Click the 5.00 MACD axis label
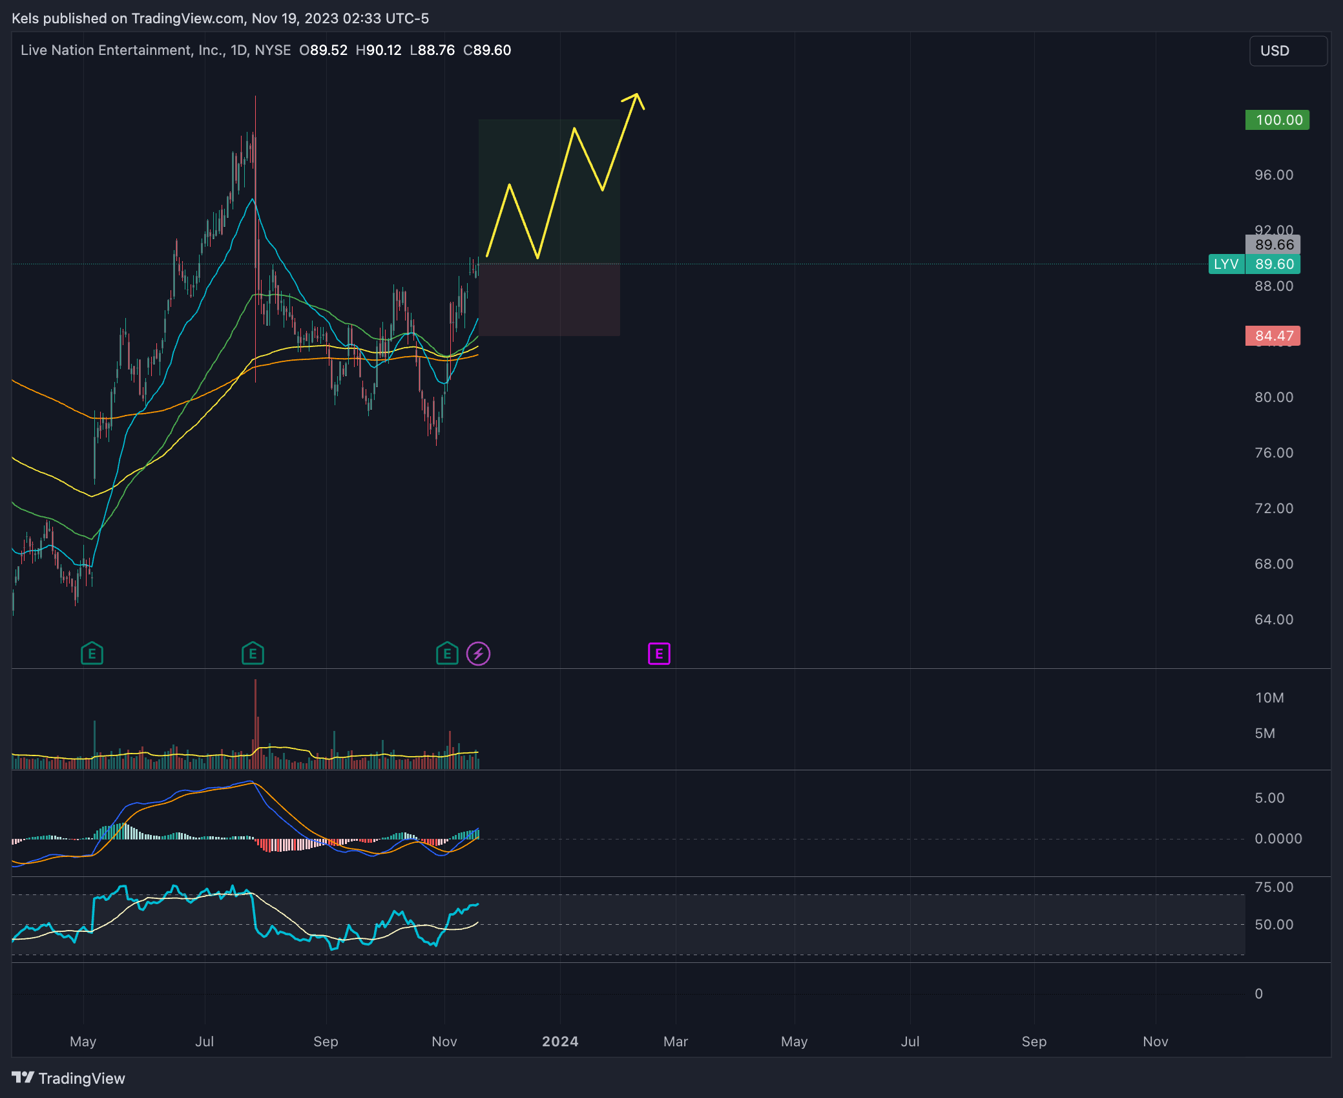The width and height of the screenshot is (1343, 1098). tap(1269, 797)
